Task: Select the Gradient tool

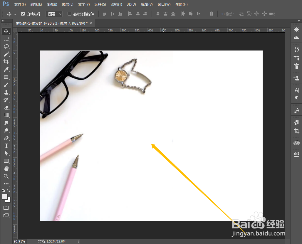Action: point(6,115)
